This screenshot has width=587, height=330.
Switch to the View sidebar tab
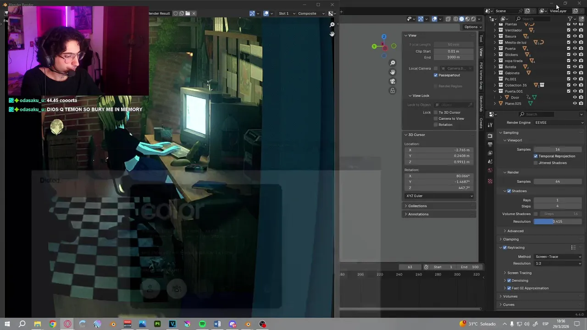481,52
